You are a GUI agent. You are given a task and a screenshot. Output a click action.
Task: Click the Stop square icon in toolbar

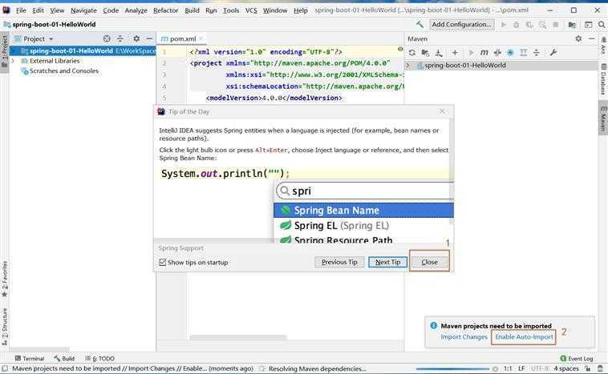click(x=555, y=25)
